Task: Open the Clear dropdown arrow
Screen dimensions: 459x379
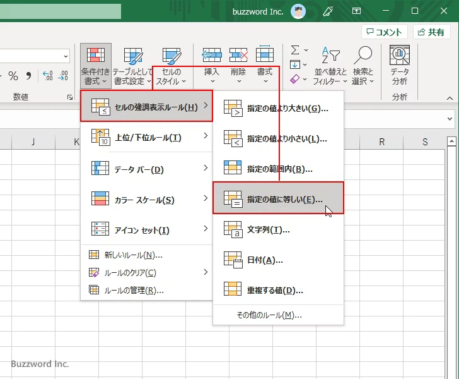Action: click(305, 79)
